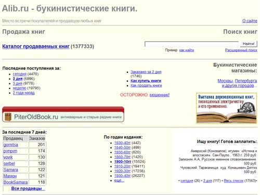Open seller 'pimpim' link
Image resolution: width=260 pixels, height=195 pixels.
(10, 151)
